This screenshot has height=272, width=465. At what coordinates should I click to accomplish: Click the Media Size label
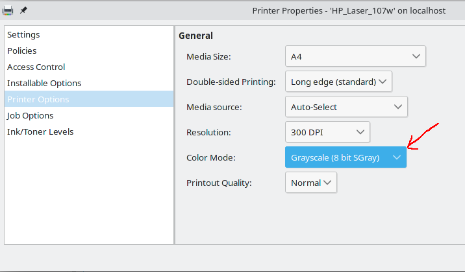[208, 56]
